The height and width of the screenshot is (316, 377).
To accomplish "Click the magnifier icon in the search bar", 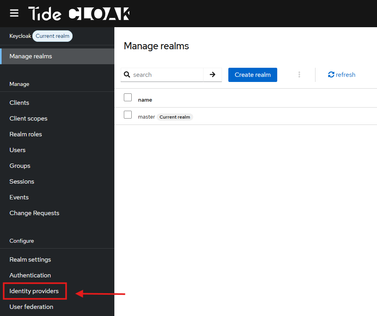I will [127, 74].
